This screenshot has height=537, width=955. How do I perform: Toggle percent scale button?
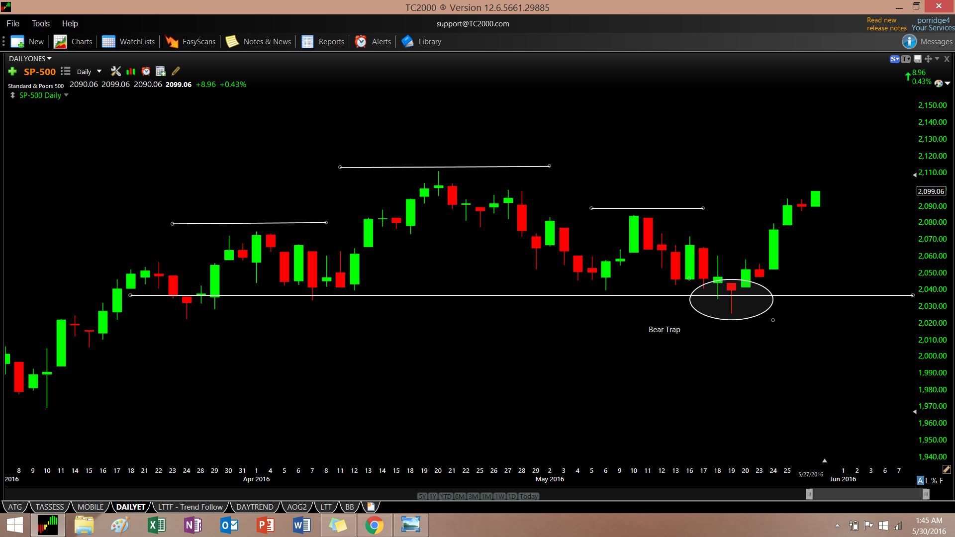(x=934, y=481)
